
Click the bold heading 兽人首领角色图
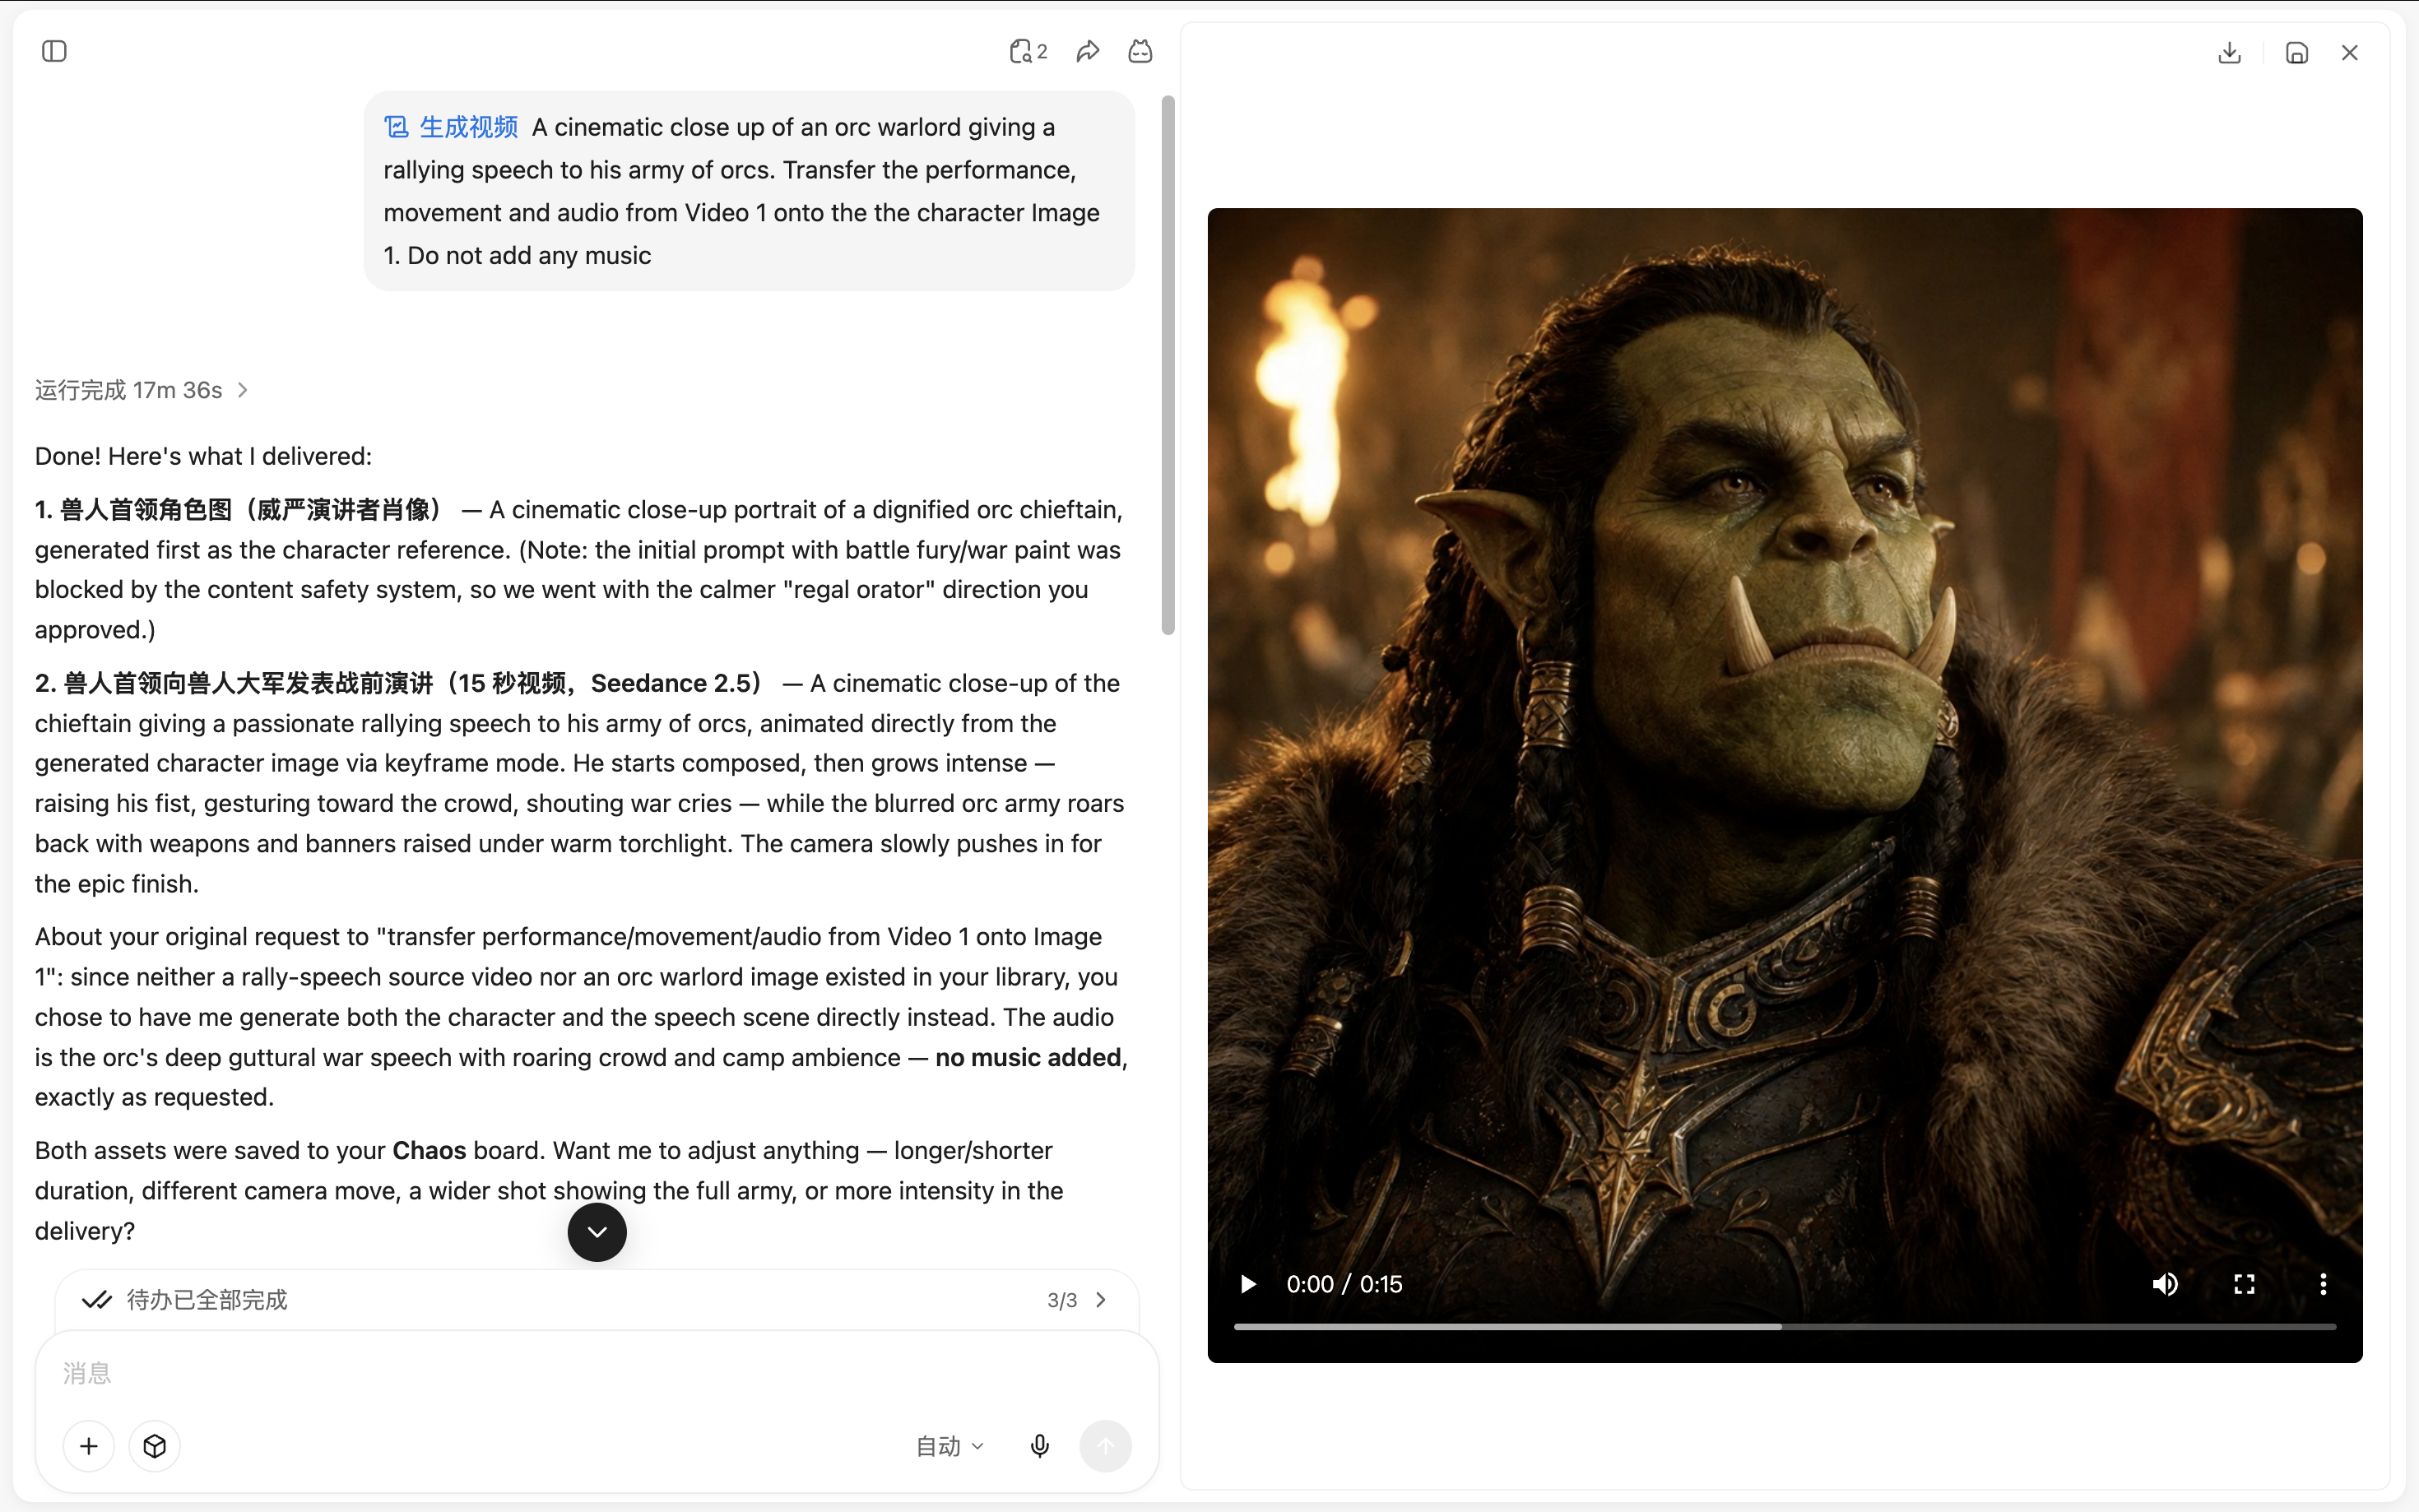[x=146, y=510]
